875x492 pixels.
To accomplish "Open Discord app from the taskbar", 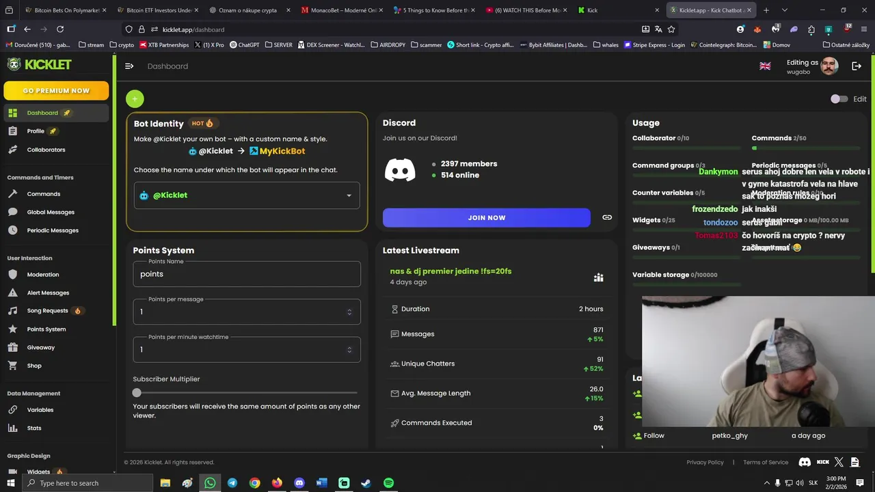I will 299,483.
